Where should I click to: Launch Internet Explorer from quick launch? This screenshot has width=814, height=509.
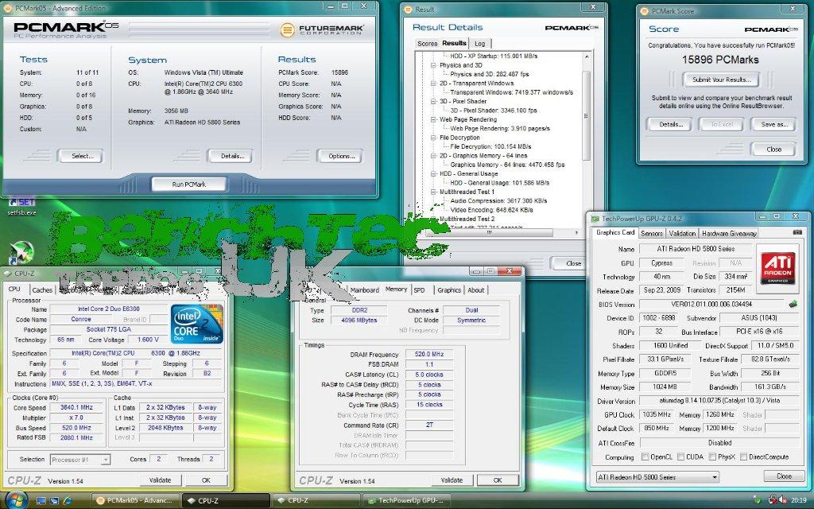coord(67,501)
